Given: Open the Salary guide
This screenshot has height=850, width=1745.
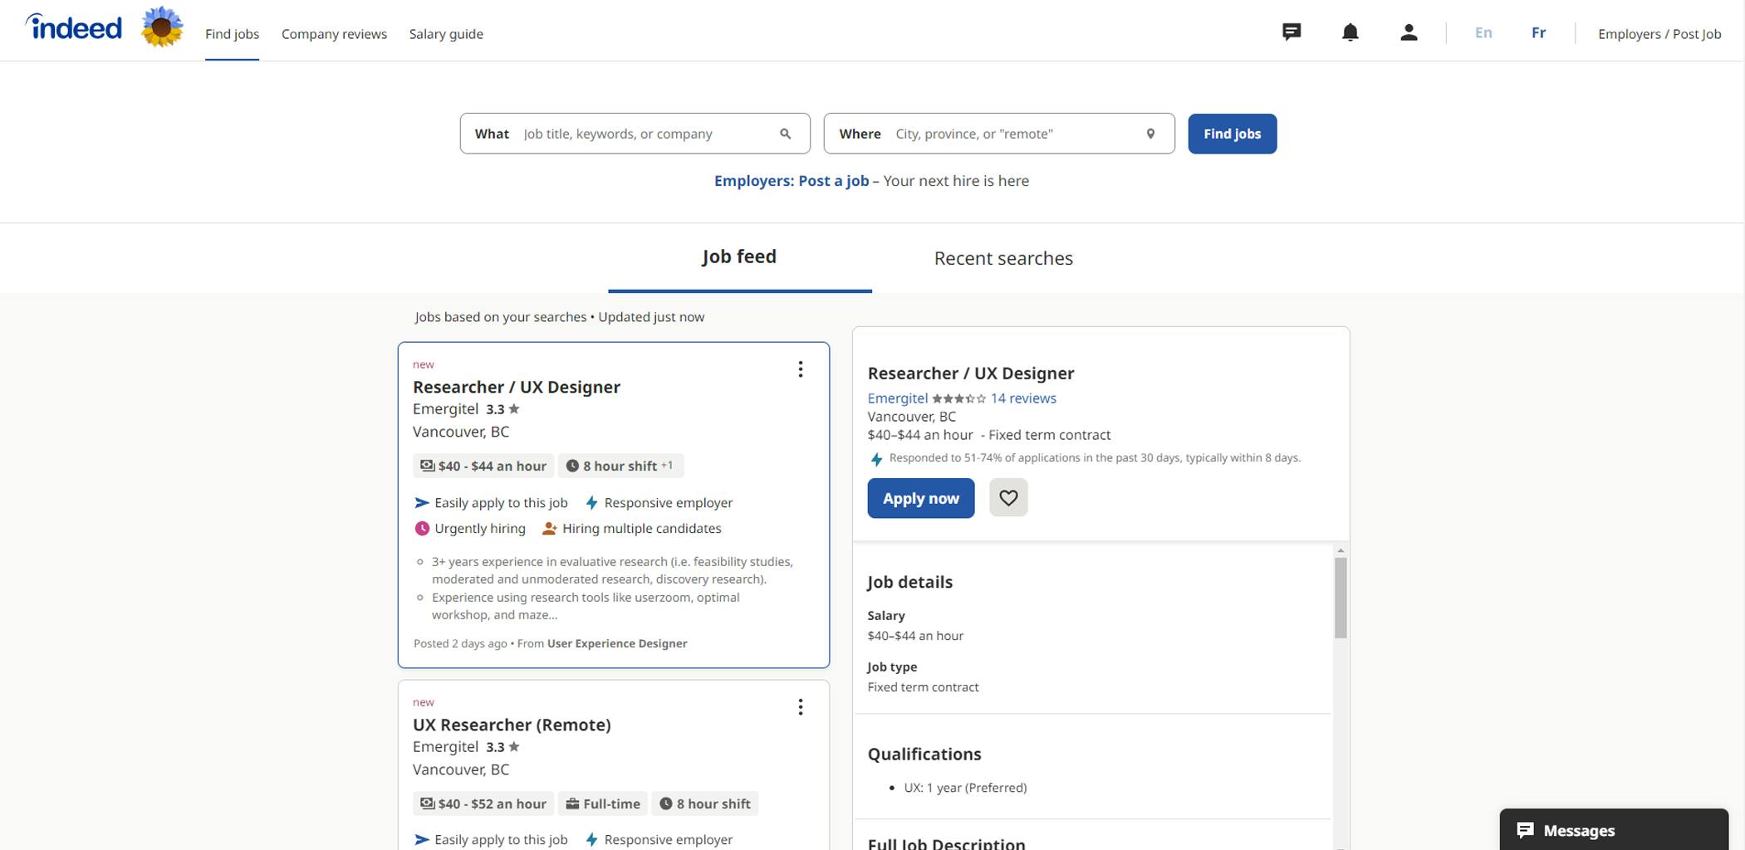Looking at the screenshot, I should click(446, 34).
